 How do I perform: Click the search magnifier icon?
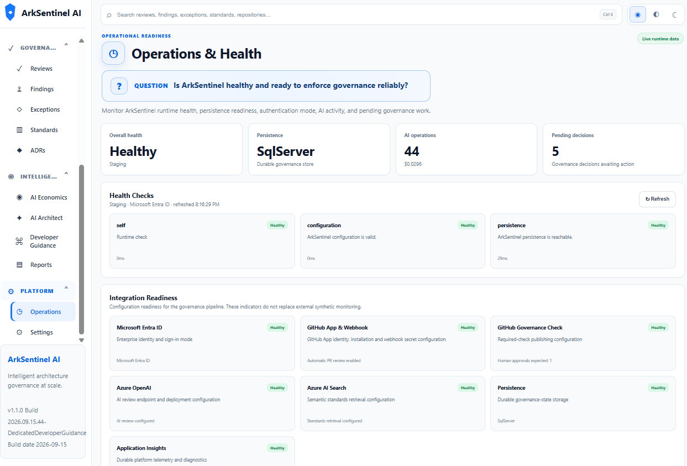[x=109, y=15]
